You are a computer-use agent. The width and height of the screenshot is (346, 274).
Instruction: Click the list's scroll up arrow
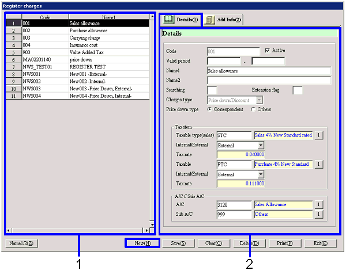click(152, 17)
